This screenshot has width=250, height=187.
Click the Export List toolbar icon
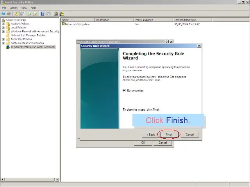point(35,14)
